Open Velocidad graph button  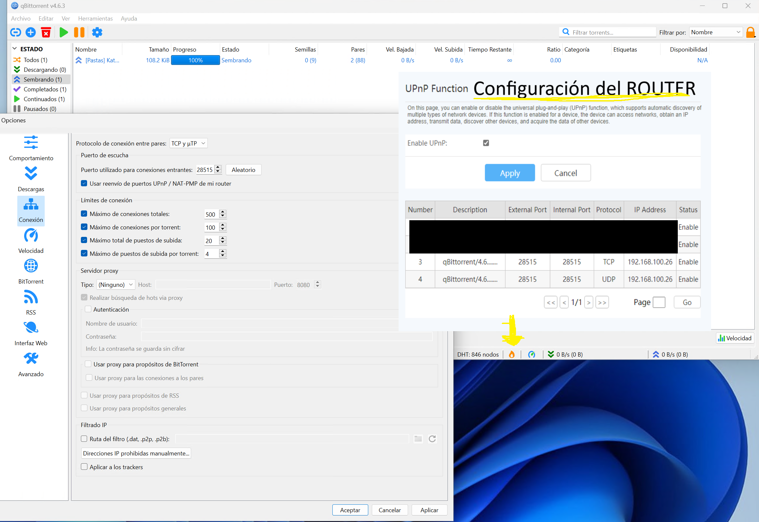click(735, 338)
